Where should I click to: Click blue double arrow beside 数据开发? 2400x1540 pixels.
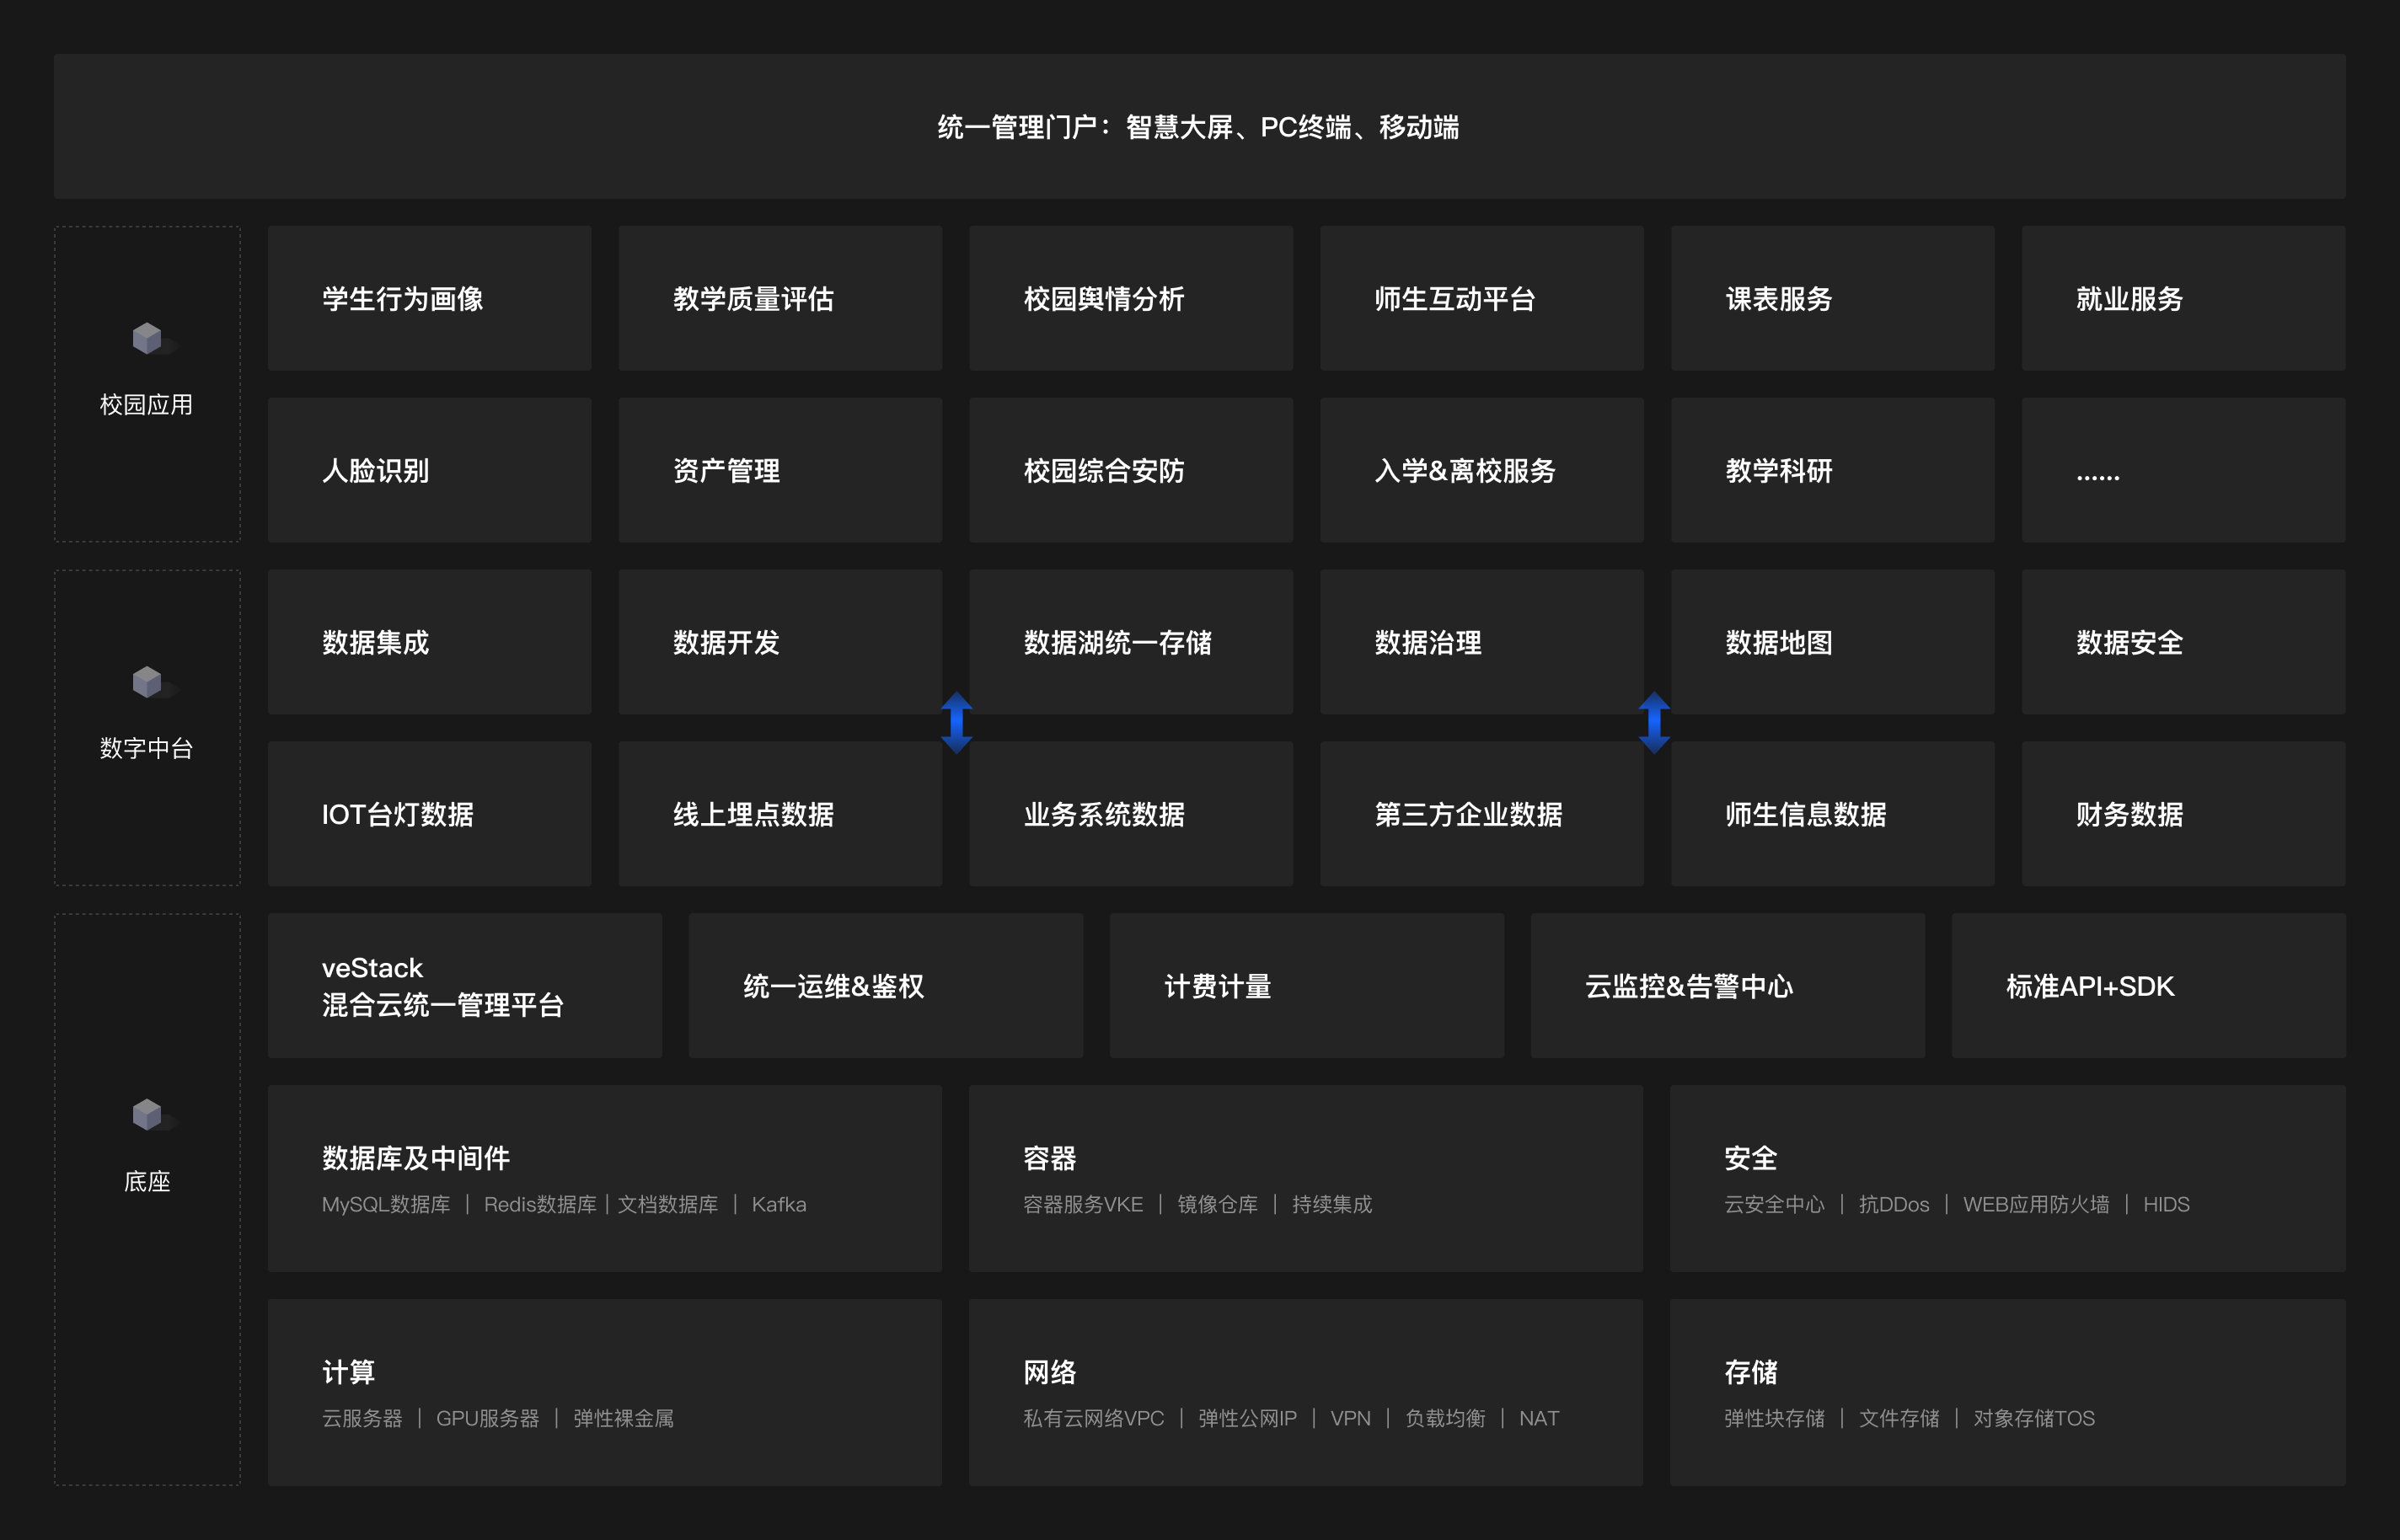tap(957, 722)
